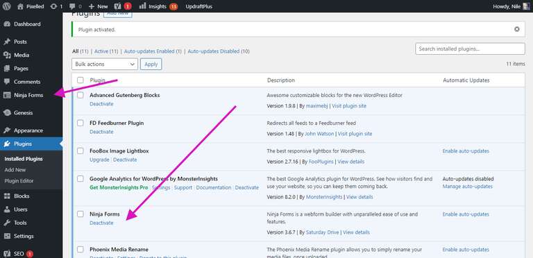Click the Settings sliders icon in sidebar
533x258 pixels.
(x=7, y=237)
